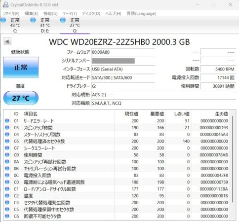239x222 pixels.
Task: Click the status orb for drive D: E:
Action: pyautogui.click(x=33, y=20)
